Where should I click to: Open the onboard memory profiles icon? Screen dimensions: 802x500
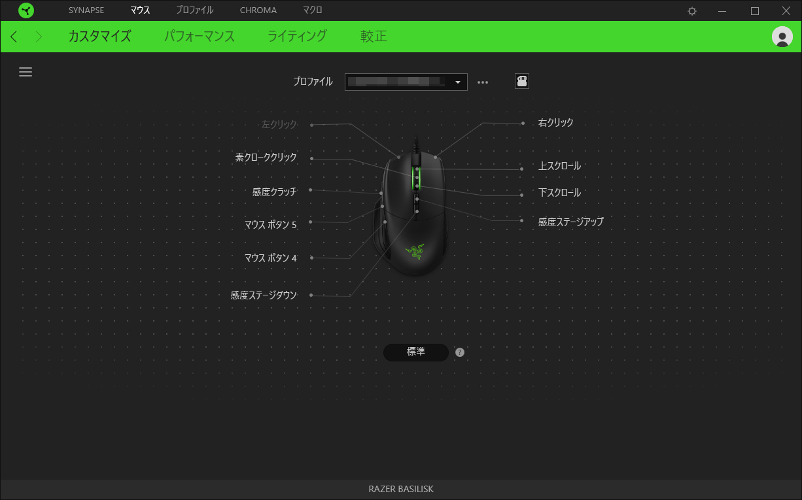pos(522,82)
